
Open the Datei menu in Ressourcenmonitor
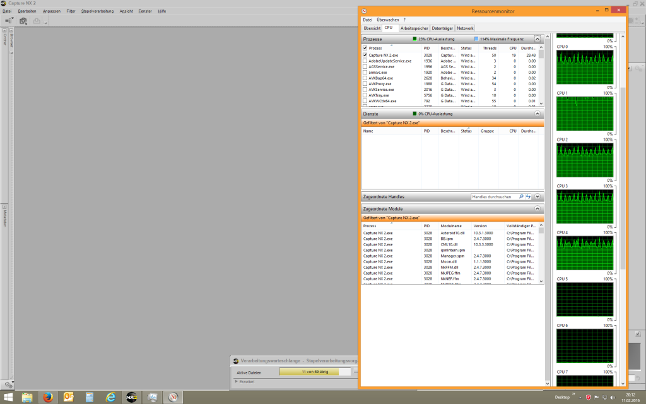(368, 20)
